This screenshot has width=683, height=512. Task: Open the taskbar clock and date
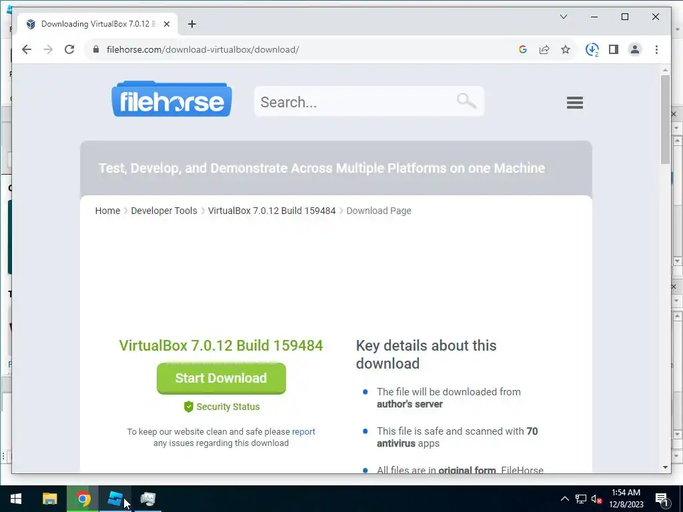tap(626, 499)
